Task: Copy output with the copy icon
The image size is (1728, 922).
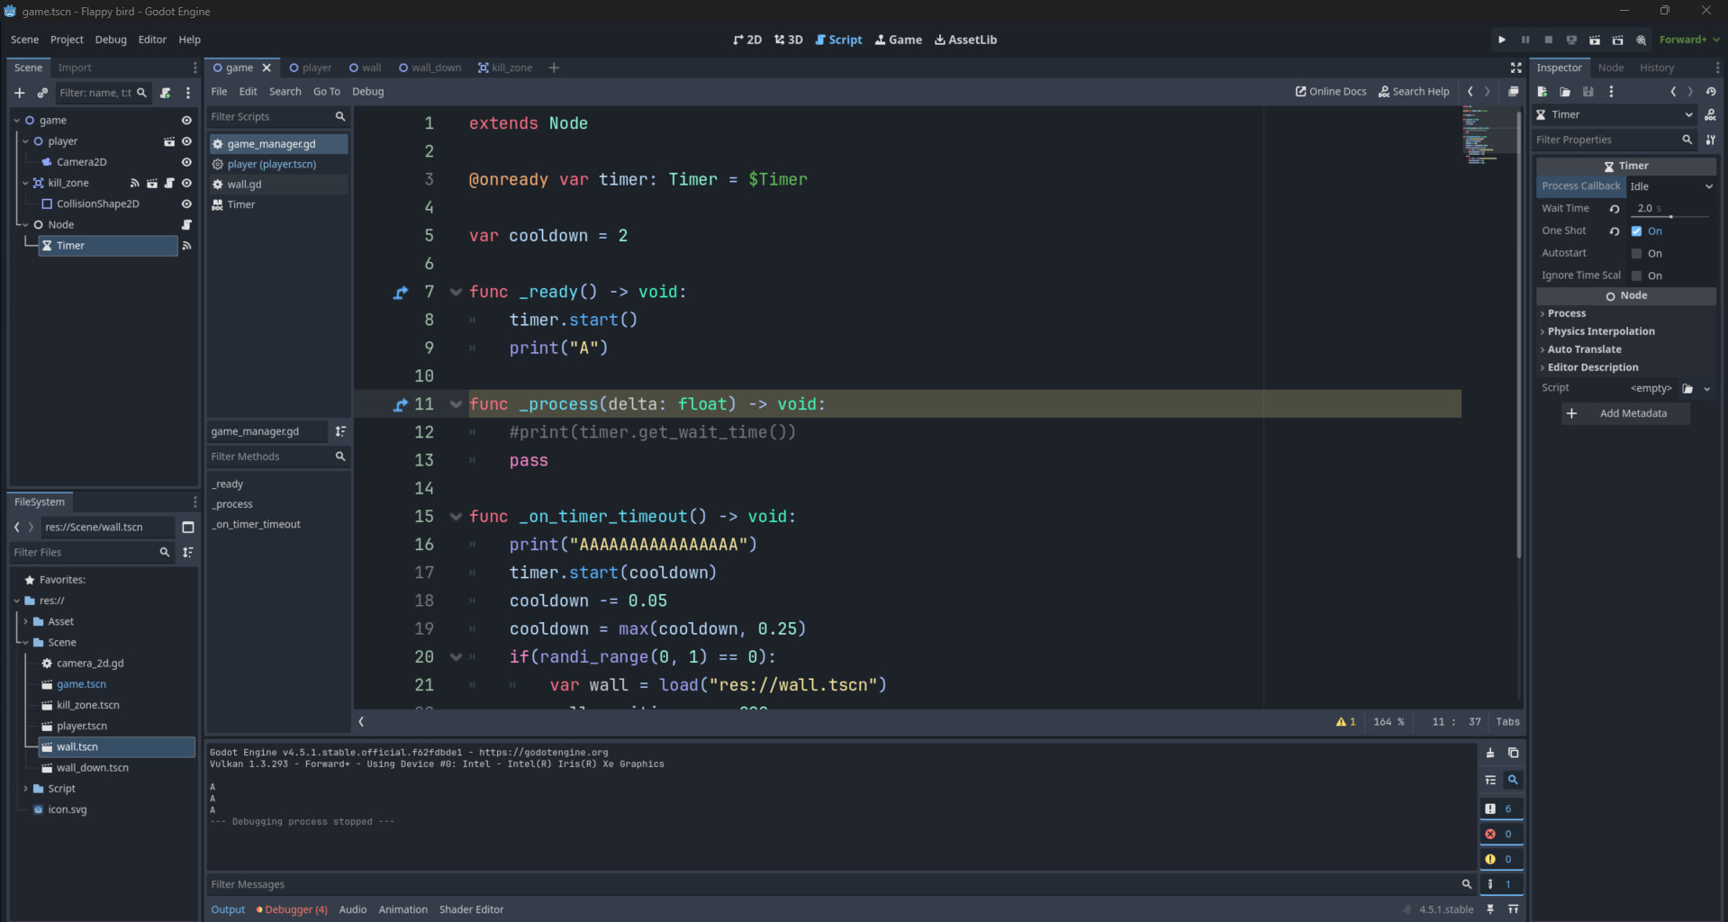Action: tap(1513, 753)
